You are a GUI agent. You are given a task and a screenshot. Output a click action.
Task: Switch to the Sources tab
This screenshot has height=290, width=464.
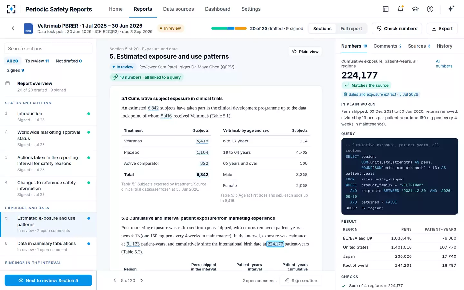pos(419,46)
